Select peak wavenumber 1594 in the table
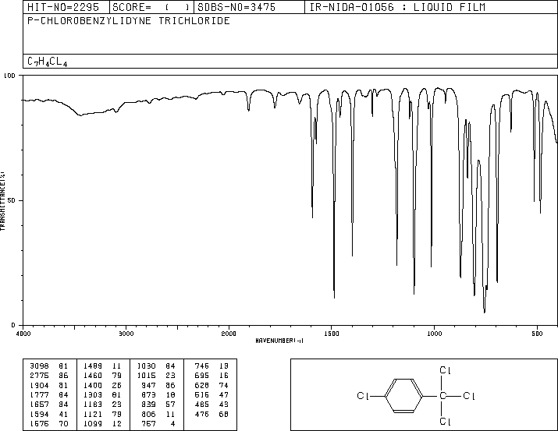This screenshot has height=431, width=558. [x=39, y=414]
